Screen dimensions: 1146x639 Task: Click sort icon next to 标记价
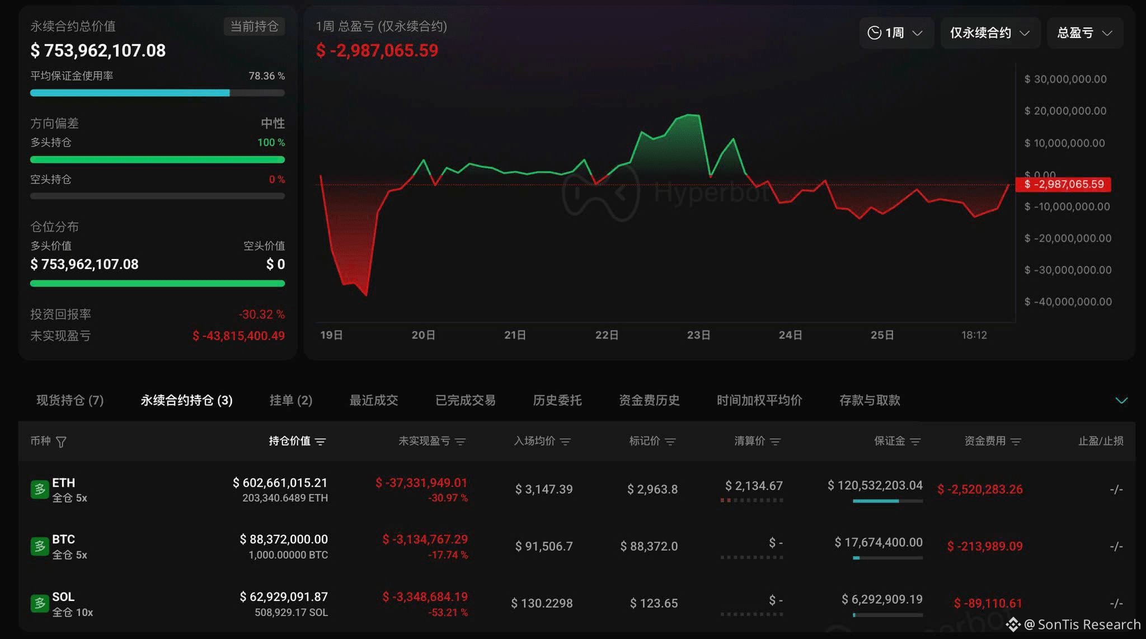(x=670, y=442)
